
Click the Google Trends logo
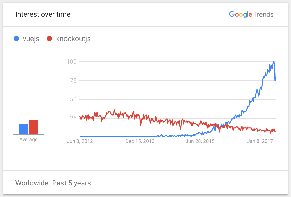coord(251,14)
